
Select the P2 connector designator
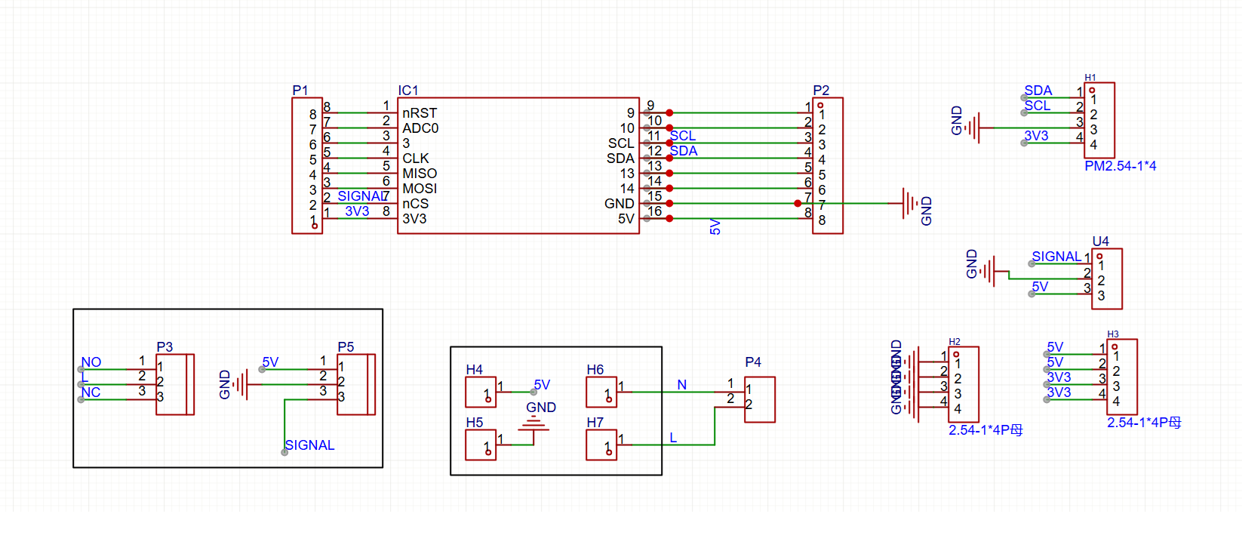[821, 91]
